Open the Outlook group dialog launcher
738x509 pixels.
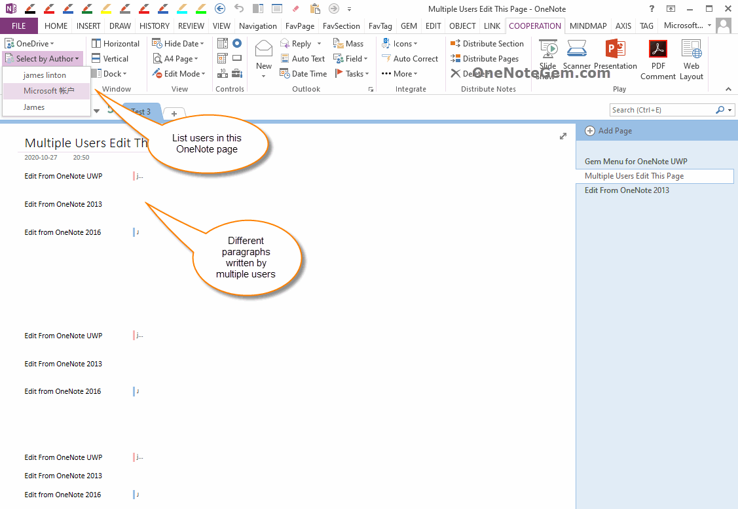(371, 89)
